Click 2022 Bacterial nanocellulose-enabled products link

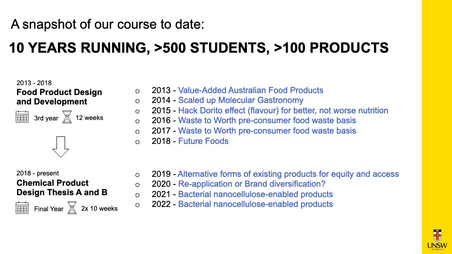[255, 204]
